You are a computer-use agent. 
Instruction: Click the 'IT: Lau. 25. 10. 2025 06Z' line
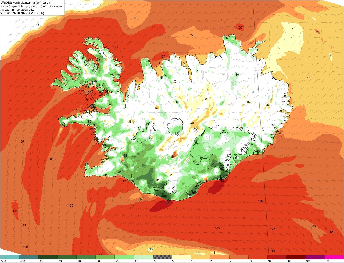coord(17,9)
